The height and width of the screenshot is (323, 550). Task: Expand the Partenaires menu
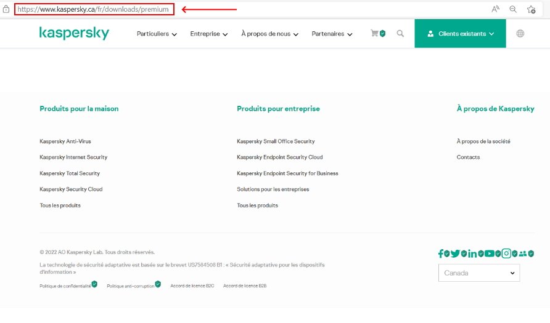[x=332, y=34]
